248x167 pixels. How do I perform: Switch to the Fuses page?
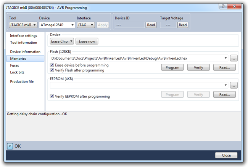[x=15, y=65]
